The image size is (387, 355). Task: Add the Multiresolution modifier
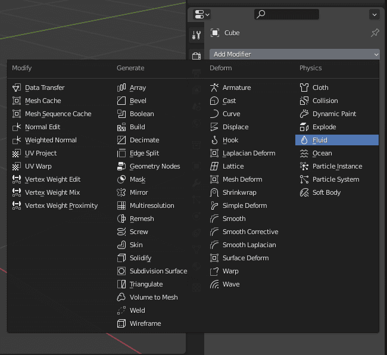(x=146, y=205)
